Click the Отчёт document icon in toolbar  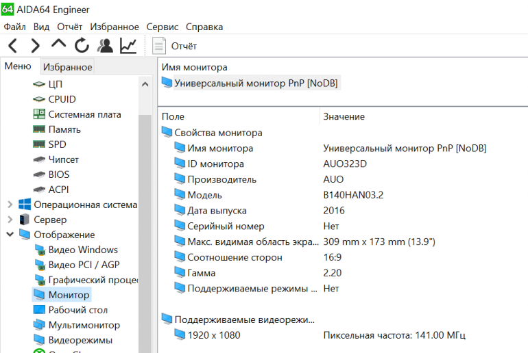(159, 46)
